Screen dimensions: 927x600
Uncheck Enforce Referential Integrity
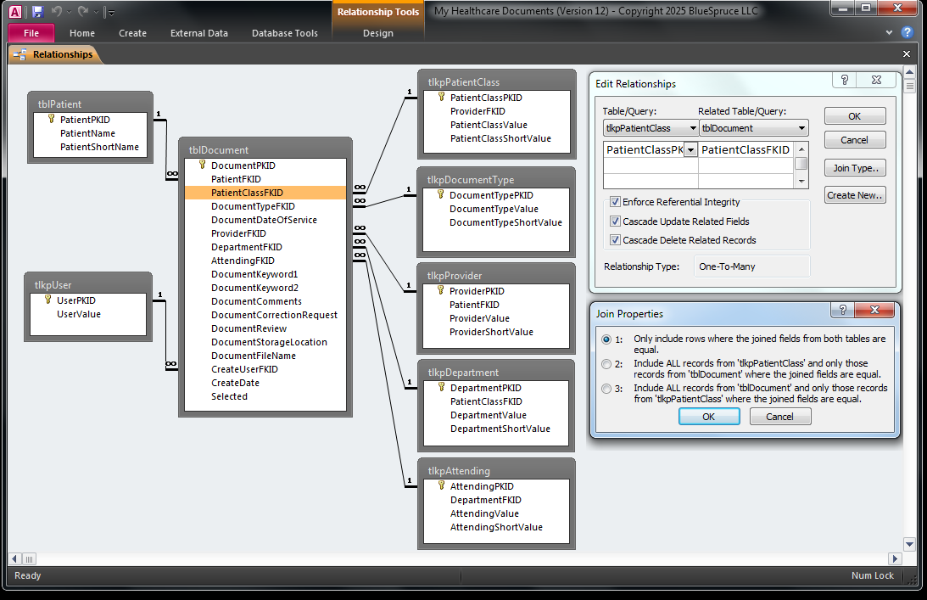point(615,203)
